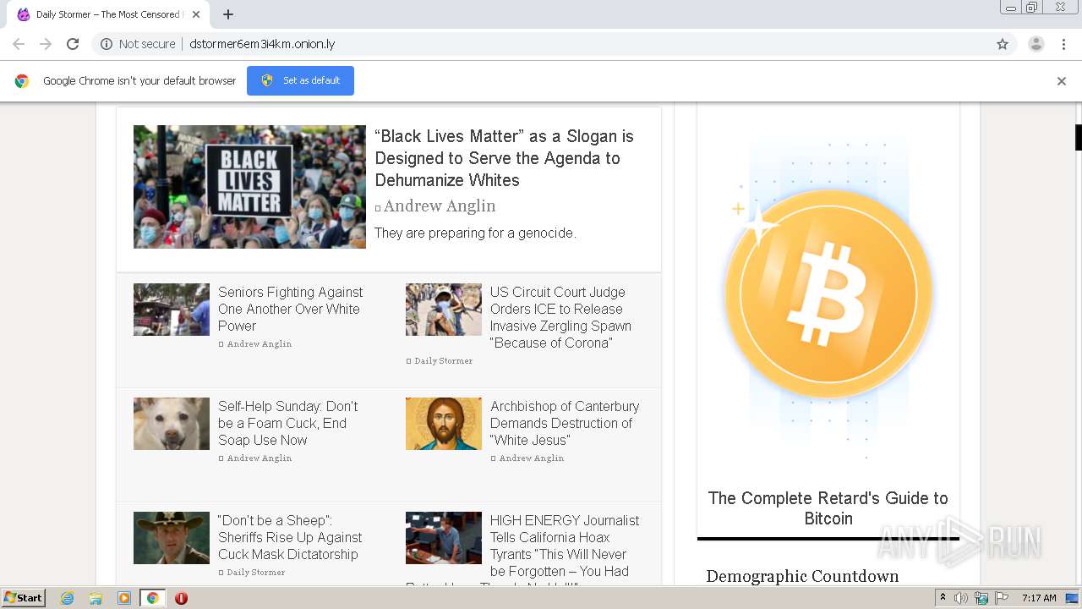The image size is (1082, 609).
Task: Click the red stop-sign taskbar icon
Action: (x=181, y=598)
